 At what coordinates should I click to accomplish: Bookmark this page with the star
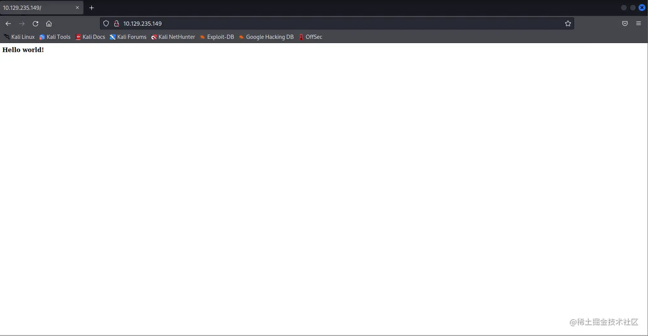568,24
